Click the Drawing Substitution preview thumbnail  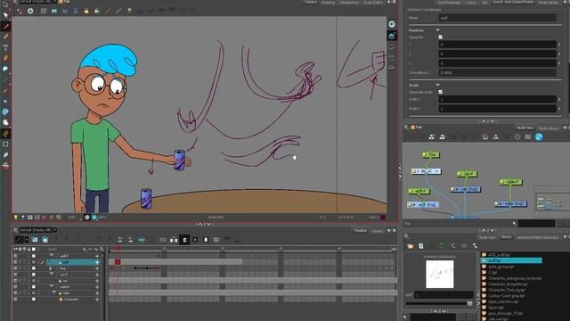(440, 274)
